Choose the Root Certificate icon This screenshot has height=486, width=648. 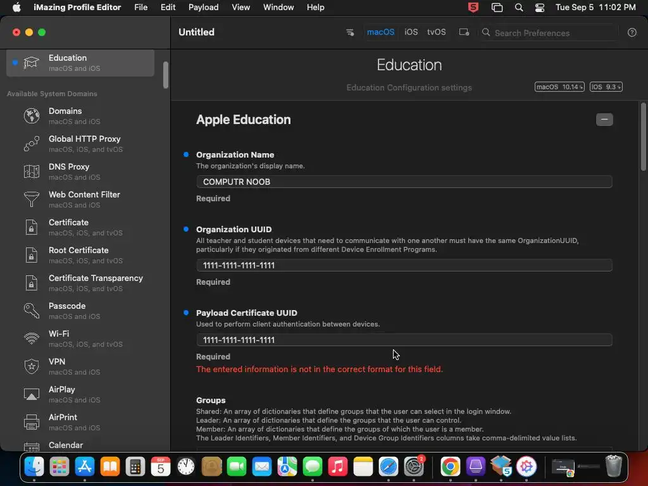pos(32,255)
